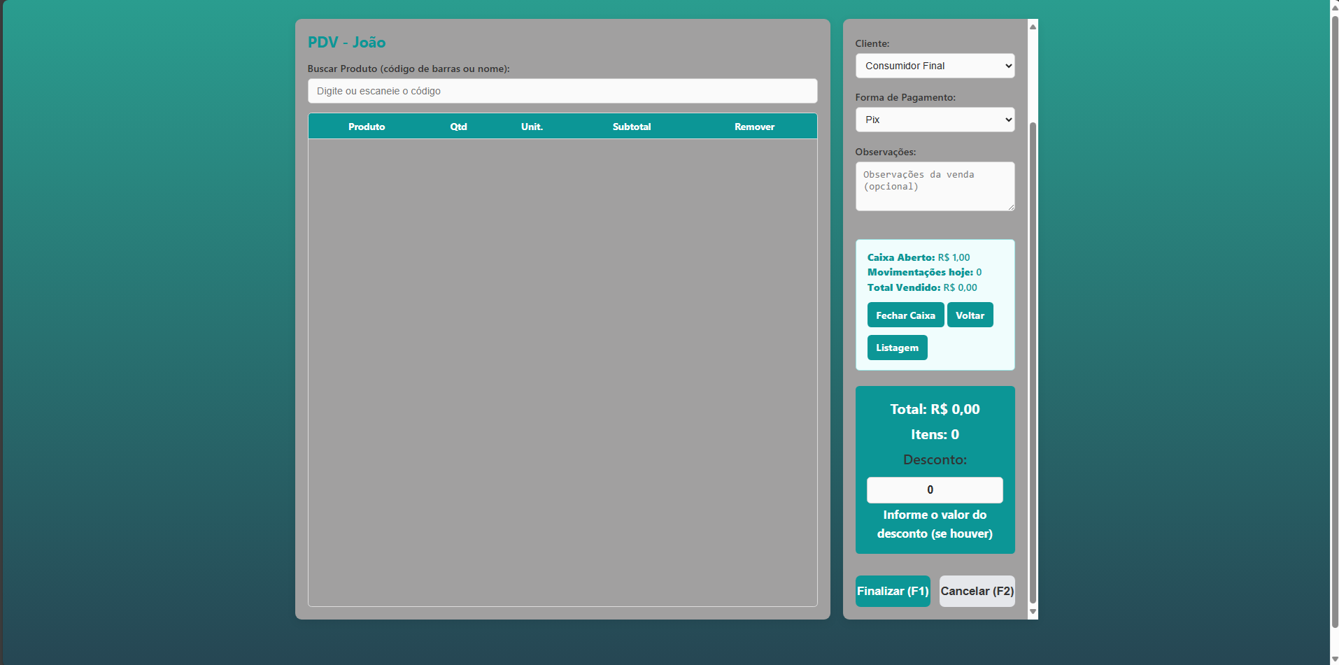This screenshot has width=1339, height=665.
Task: Click the Caixa Aberto: R$ 1,00 text
Action: tap(919, 257)
